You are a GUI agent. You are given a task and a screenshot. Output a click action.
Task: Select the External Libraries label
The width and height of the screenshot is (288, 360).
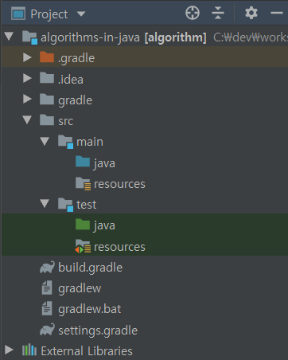point(87,351)
